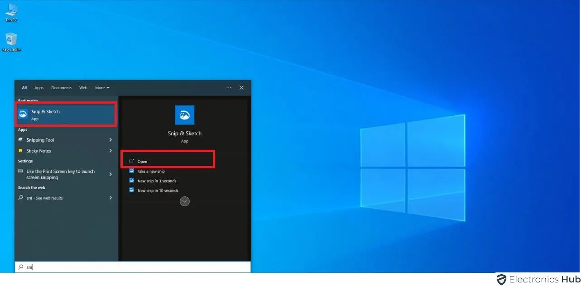This screenshot has width=581, height=286.
Task: Expand Print Screen setting result arrow
Action: coord(111,174)
